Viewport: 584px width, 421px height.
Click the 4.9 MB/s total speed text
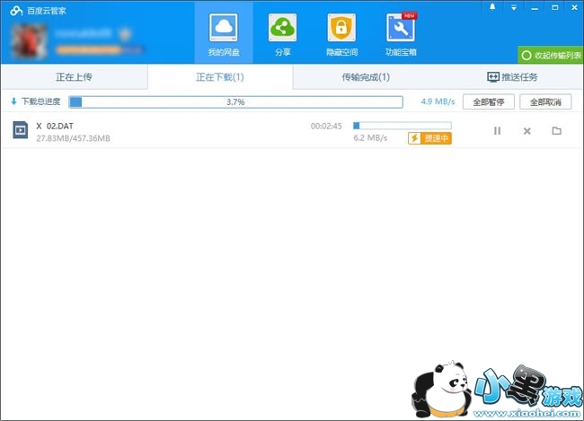[438, 101]
